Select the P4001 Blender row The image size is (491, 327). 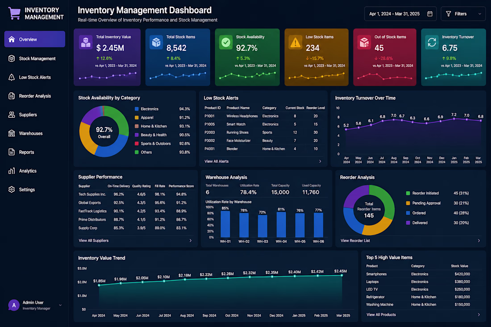(x=265, y=149)
